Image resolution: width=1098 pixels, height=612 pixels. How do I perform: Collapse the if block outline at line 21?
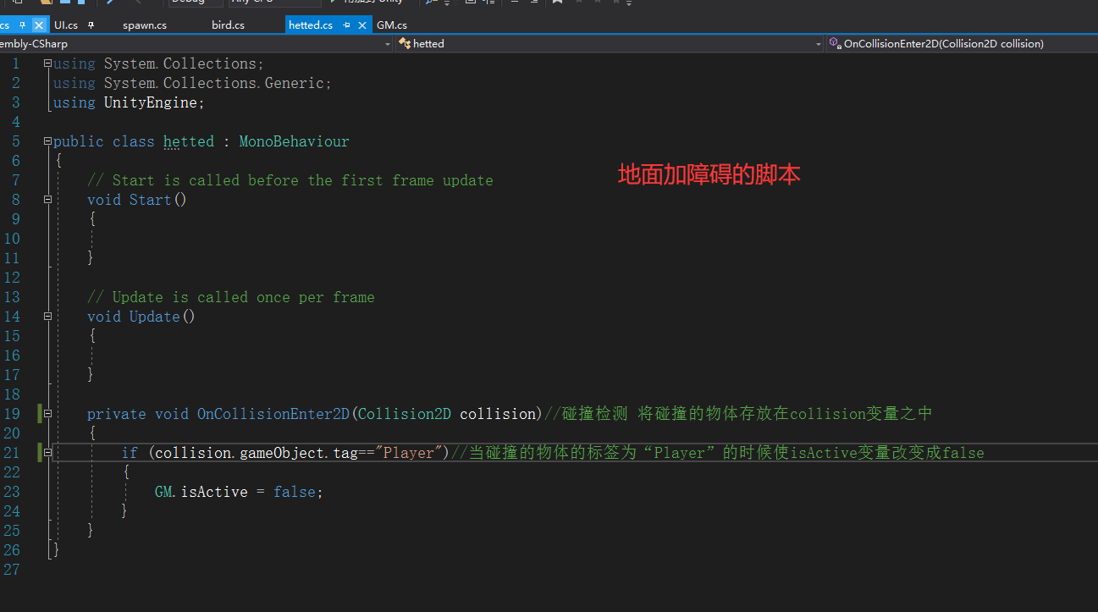point(47,453)
